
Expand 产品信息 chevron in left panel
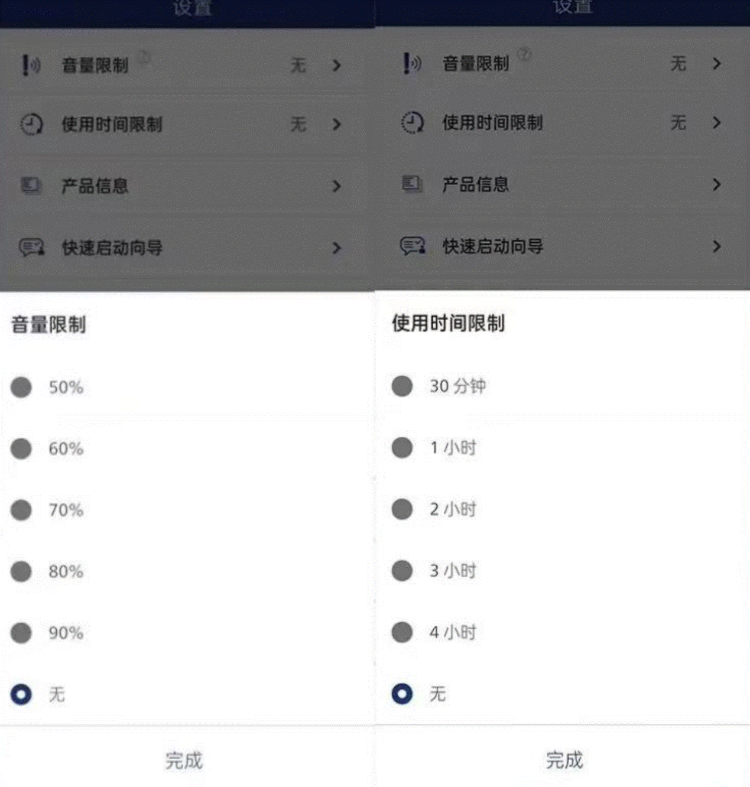click(337, 186)
